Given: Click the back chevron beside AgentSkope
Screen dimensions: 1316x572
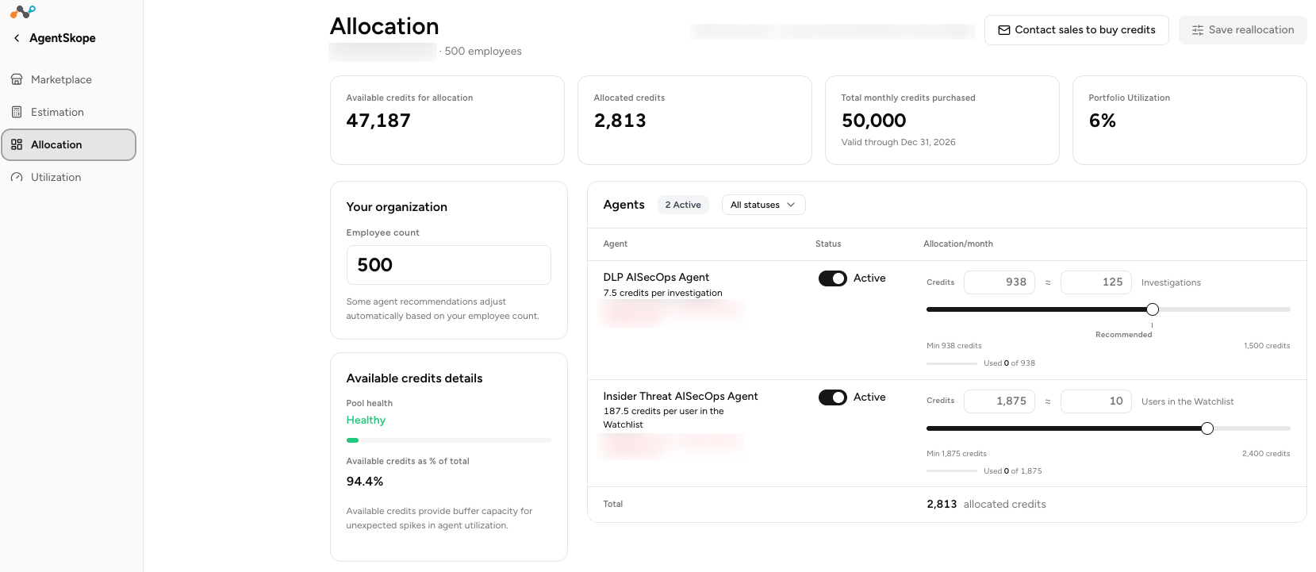Looking at the screenshot, I should 17,38.
